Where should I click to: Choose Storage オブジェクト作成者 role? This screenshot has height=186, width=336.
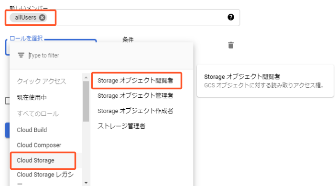click(x=135, y=111)
